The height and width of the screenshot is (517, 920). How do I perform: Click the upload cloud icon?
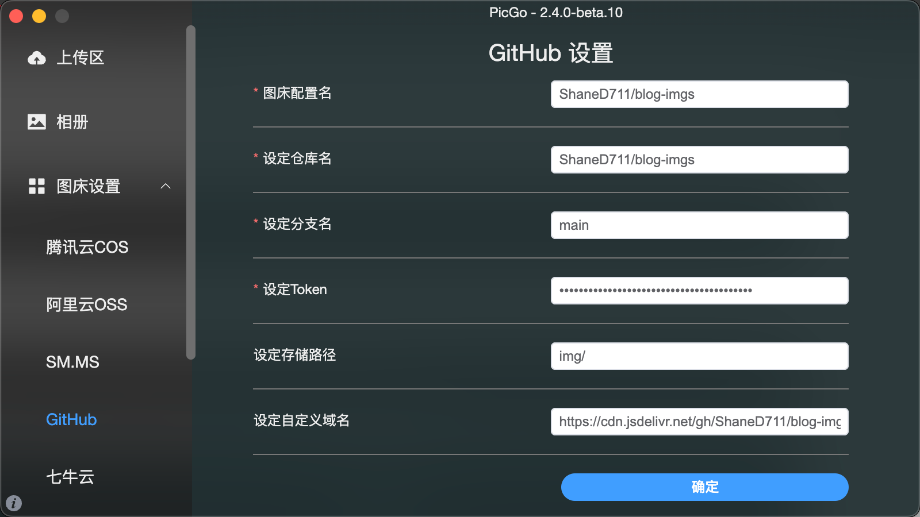(x=37, y=58)
